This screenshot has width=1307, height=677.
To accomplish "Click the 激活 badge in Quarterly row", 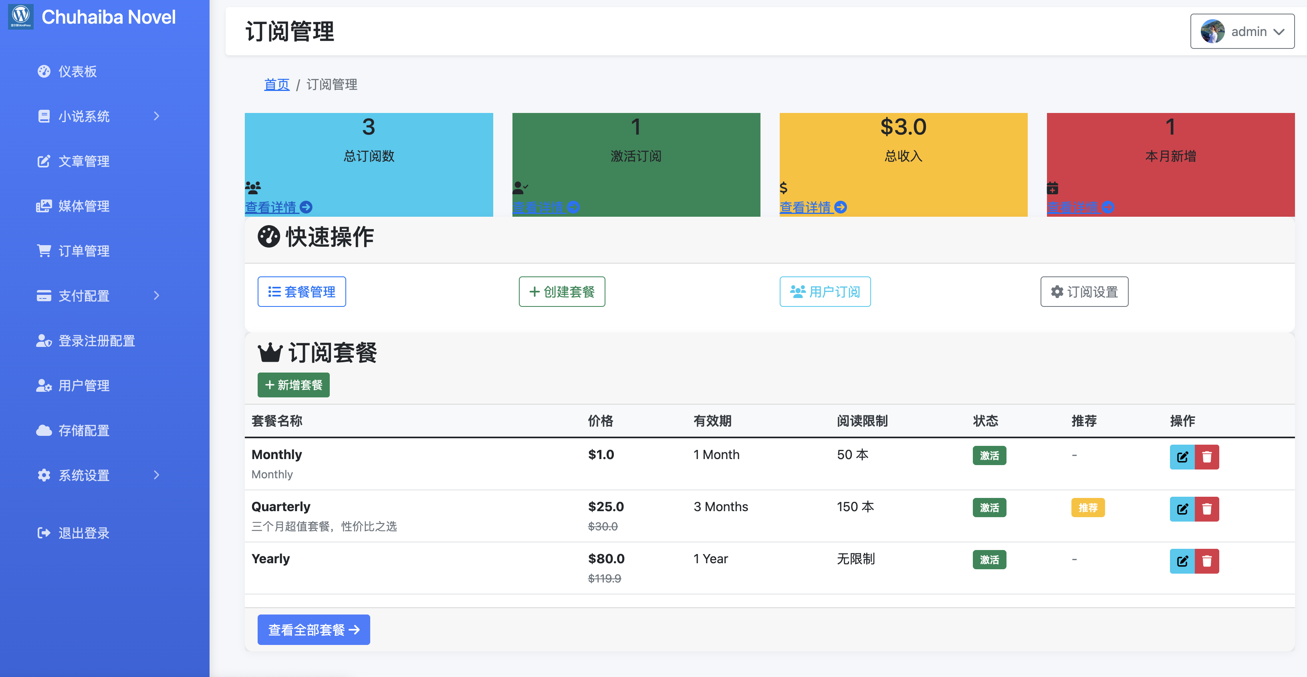I will point(989,508).
